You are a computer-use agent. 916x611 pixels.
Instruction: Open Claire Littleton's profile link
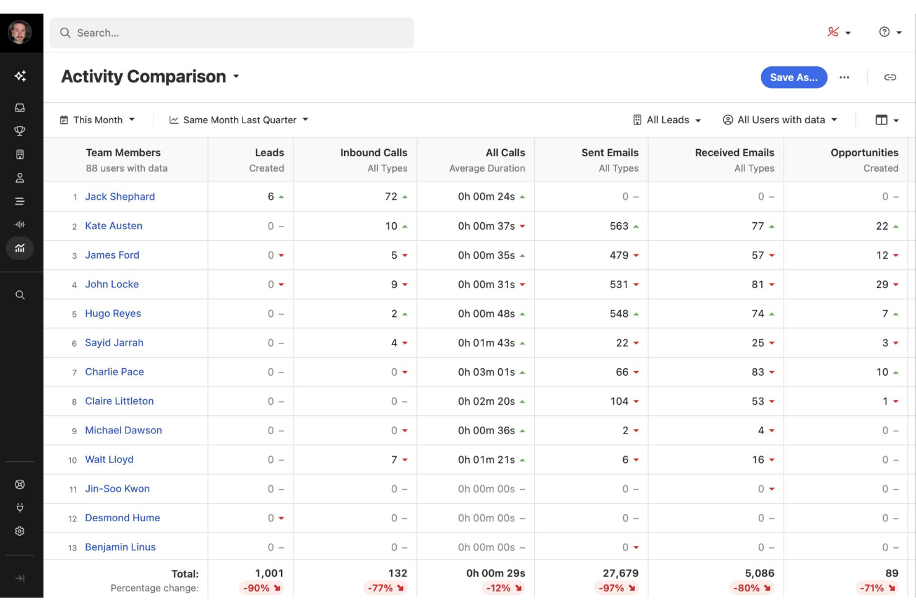click(119, 401)
